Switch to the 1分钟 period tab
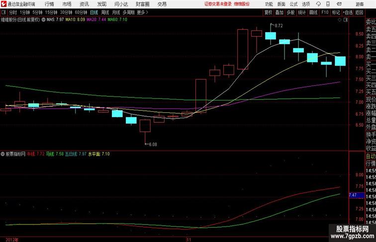 25,12
